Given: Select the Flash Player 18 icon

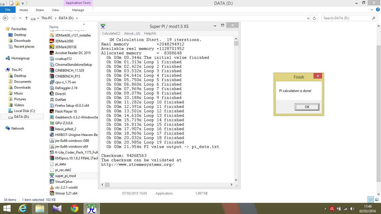Looking at the screenshot, I should pyautogui.click(x=52, y=111).
